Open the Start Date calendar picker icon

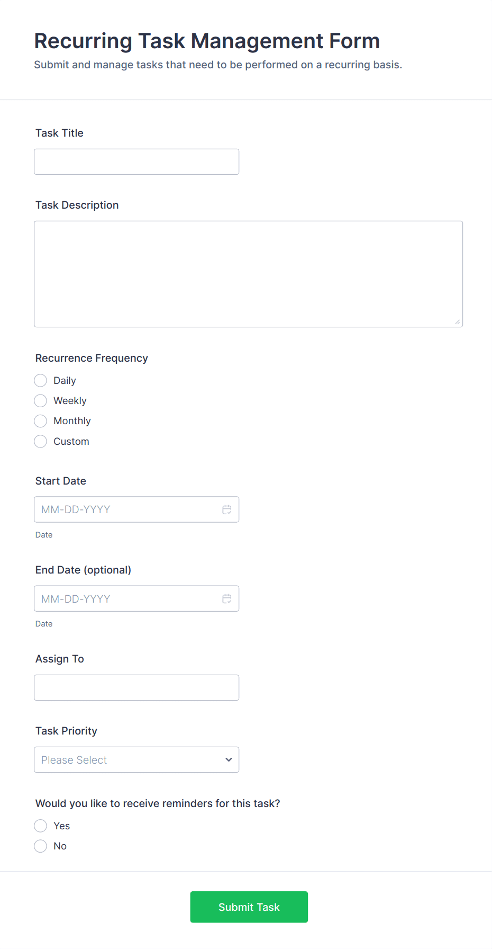pyautogui.click(x=227, y=509)
